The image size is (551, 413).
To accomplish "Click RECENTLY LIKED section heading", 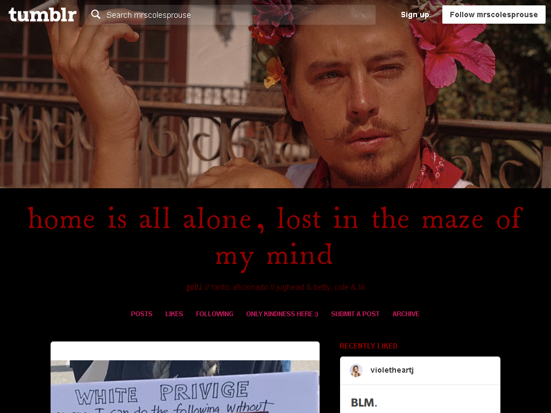I will coord(368,346).
